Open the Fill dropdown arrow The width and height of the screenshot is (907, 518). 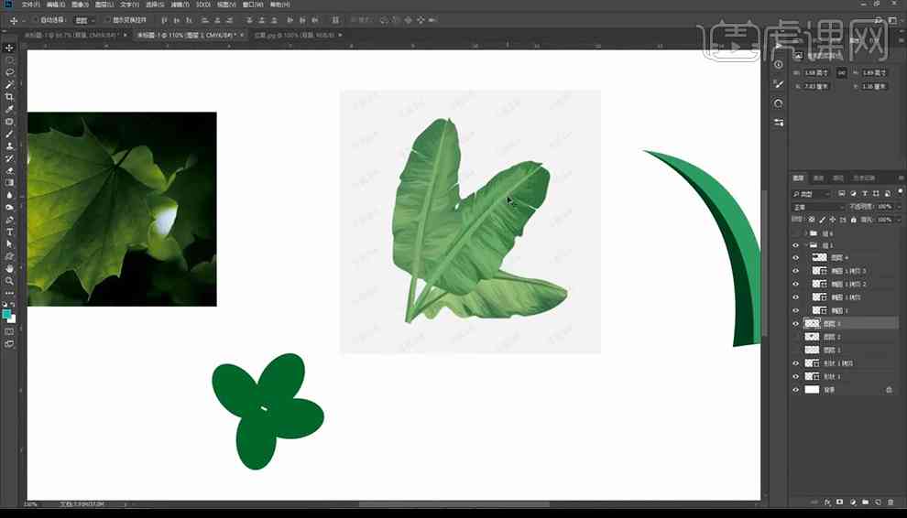(x=899, y=220)
